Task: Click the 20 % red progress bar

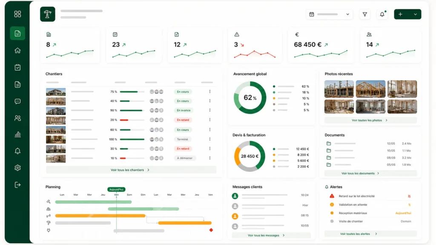Action: 132,120
